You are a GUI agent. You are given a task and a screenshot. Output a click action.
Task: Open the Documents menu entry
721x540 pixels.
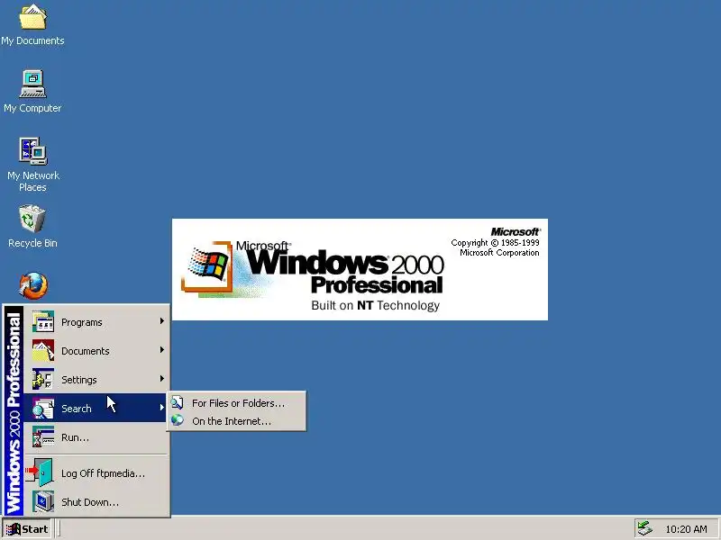point(96,350)
